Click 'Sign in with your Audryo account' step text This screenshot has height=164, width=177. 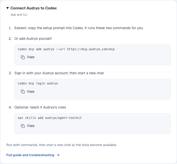pyautogui.click(x=59, y=73)
